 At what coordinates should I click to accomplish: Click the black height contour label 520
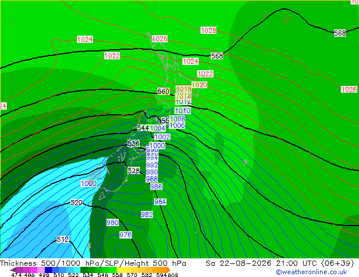coord(76,202)
